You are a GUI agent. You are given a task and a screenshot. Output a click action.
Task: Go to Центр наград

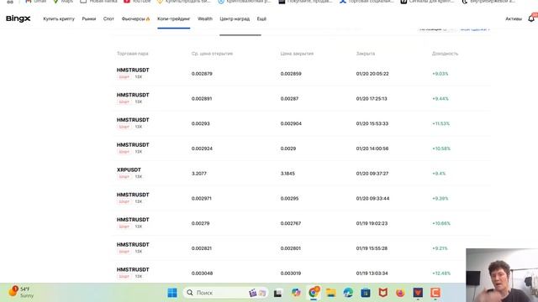(x=235, y=18)
